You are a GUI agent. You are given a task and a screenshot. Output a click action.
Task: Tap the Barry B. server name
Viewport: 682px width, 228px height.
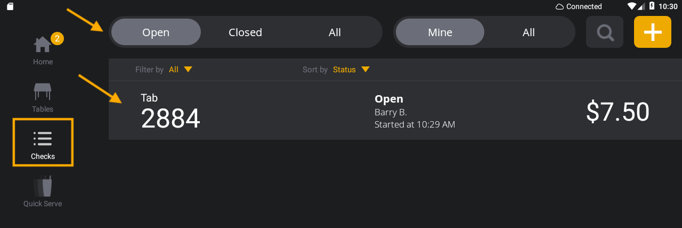point(391,112)
